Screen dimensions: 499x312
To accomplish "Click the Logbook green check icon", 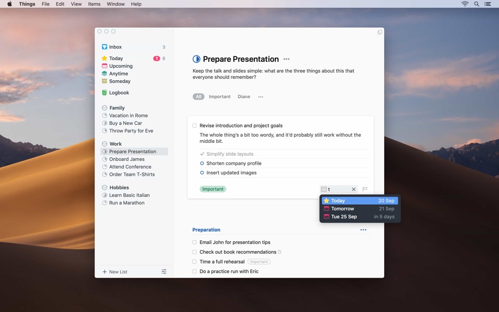I will (104, 93).
